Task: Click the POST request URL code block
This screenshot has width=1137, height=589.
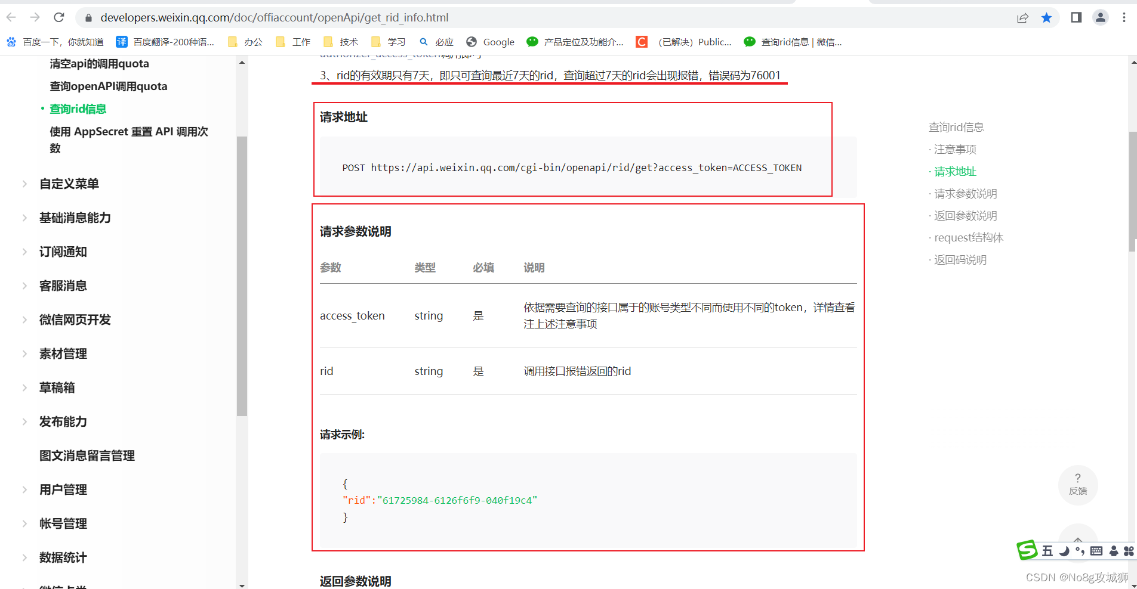Action: click(588, 168)
